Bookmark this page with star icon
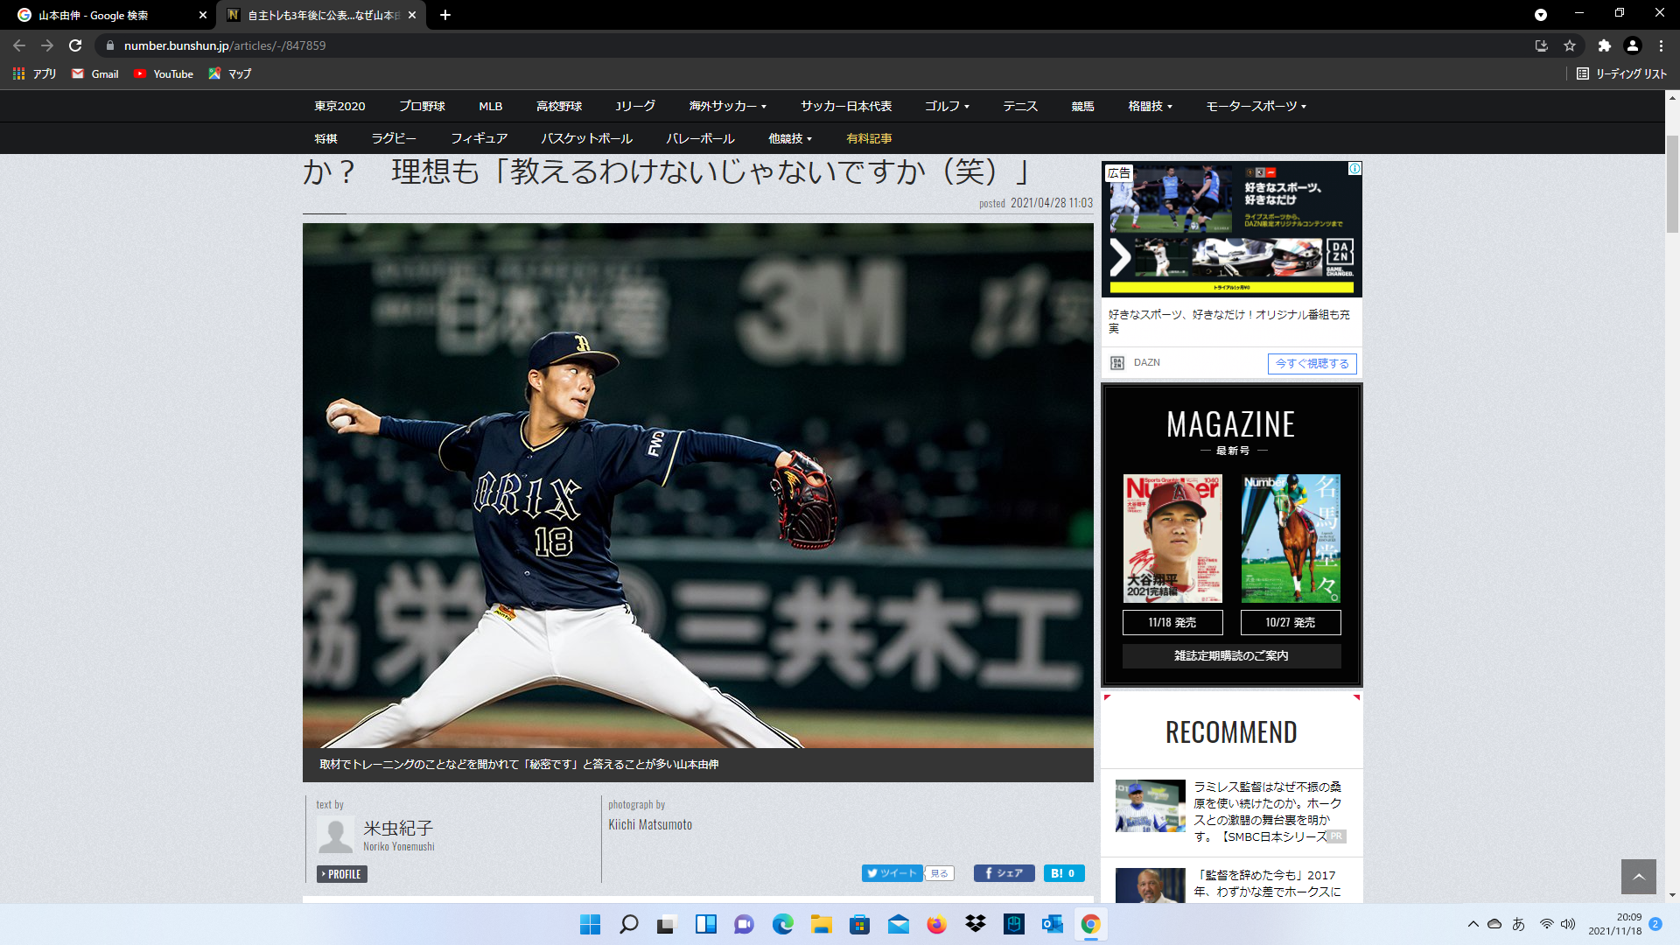The width and height of the screenshot is (1680, 945). coord(1570,45)
